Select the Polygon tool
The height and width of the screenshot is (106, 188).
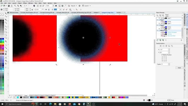pos(6,38)
